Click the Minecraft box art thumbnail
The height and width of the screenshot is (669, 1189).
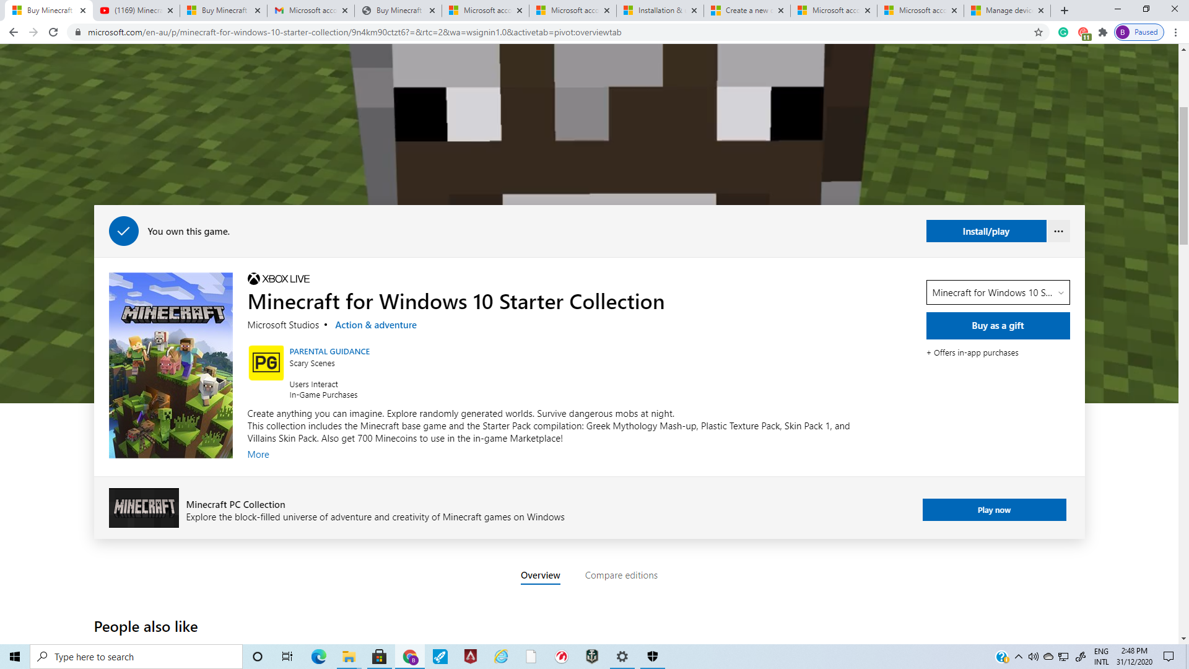click(x=171, y=365)
